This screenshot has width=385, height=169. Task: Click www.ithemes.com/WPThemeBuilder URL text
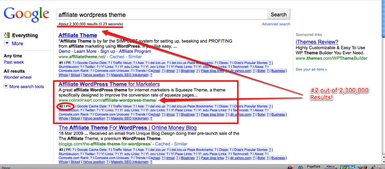[332, 58]
